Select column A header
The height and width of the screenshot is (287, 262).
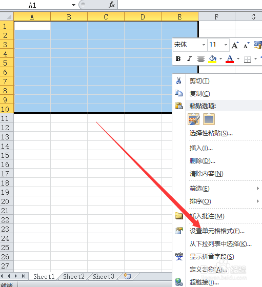coord(32,17)
